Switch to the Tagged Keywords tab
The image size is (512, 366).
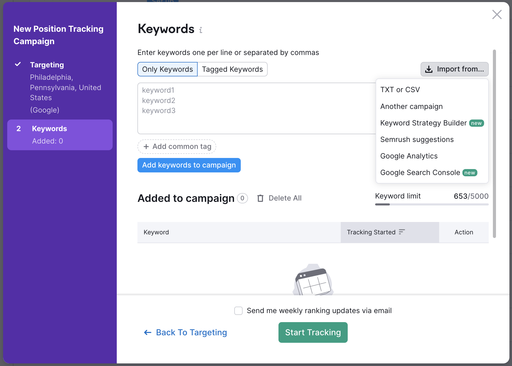tap(232, 69)
